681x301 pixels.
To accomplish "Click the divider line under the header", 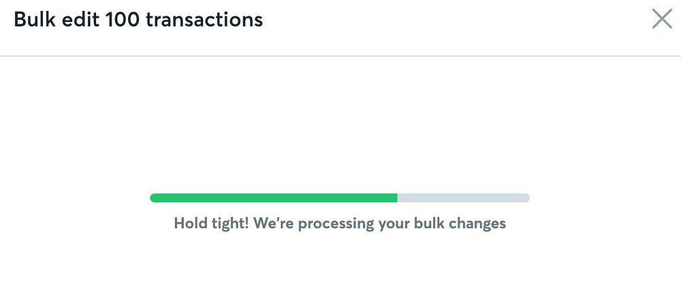I will coord(340,55).
